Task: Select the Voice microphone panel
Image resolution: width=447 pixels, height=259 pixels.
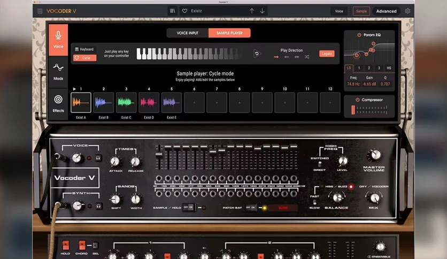Action: coord(58,40)
